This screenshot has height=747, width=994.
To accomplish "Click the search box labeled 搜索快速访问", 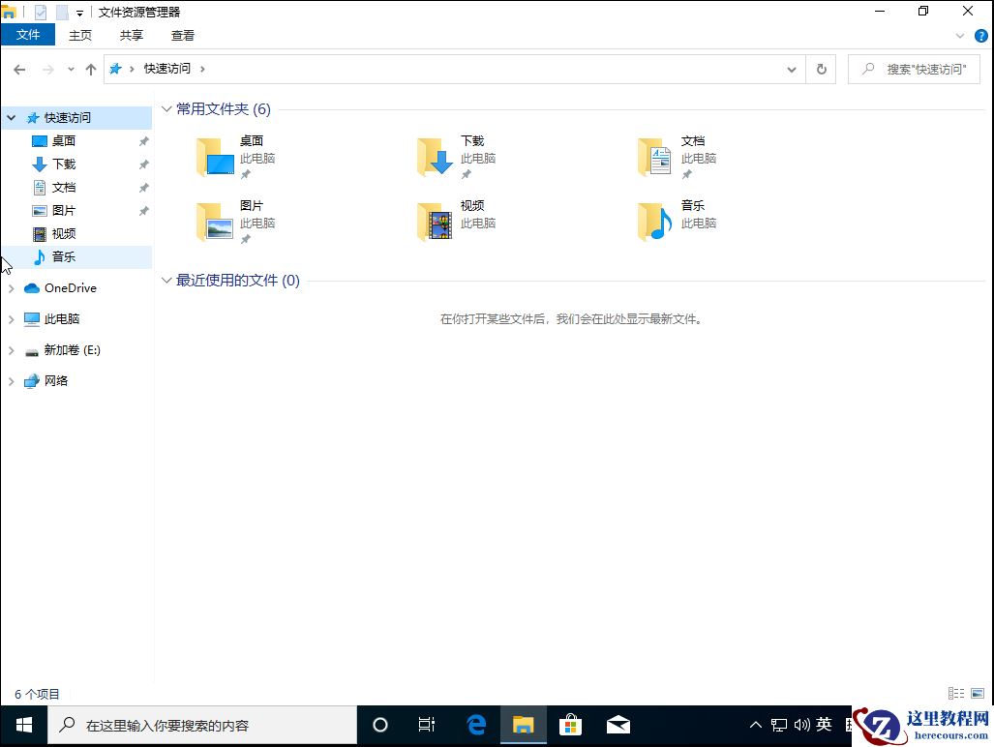I will [914, 69].
